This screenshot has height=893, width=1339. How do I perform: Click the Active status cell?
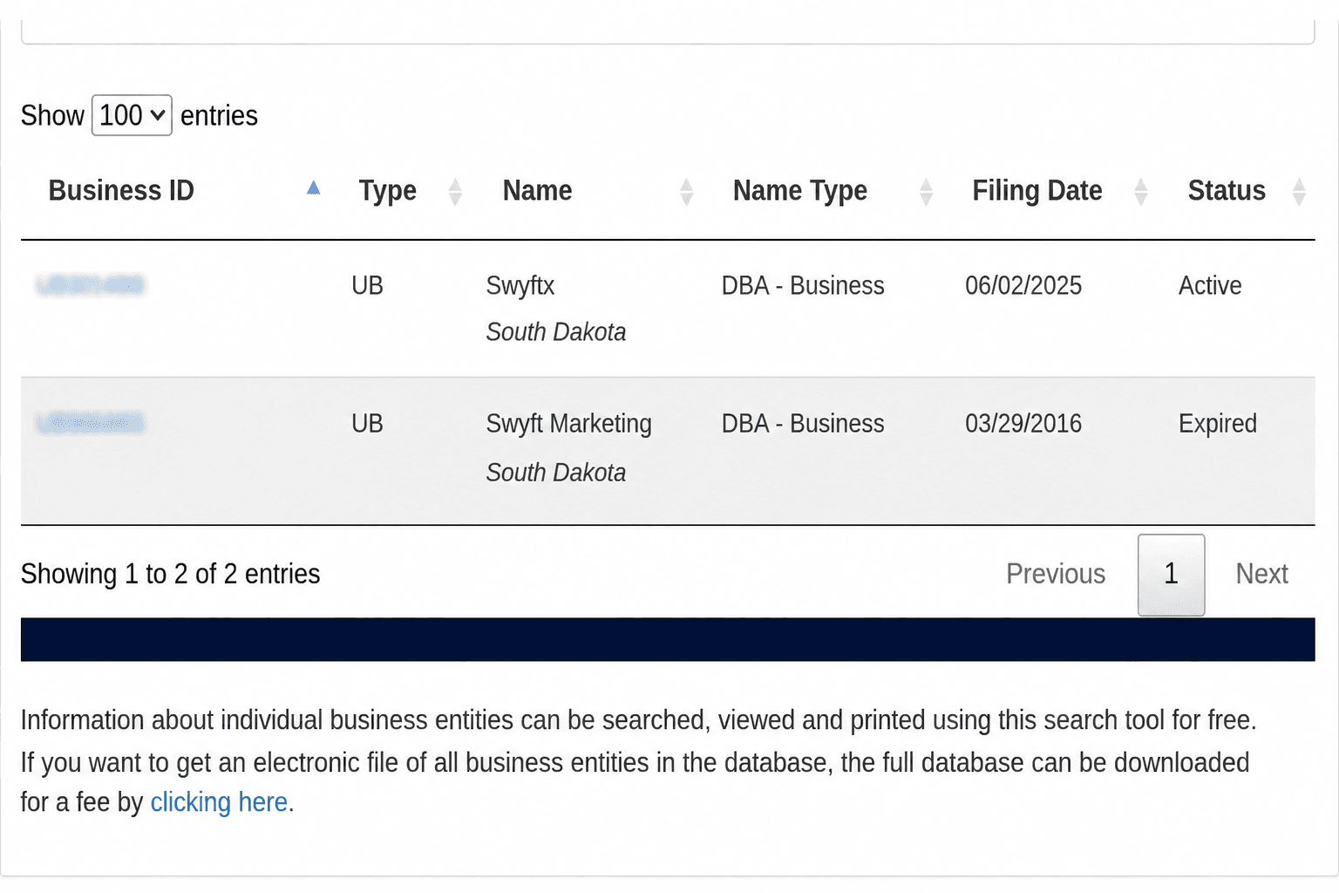click(x=1210, y=286)
